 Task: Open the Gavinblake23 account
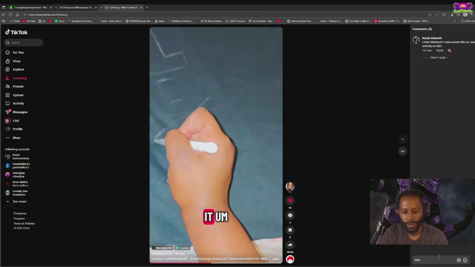pos(17,166)
